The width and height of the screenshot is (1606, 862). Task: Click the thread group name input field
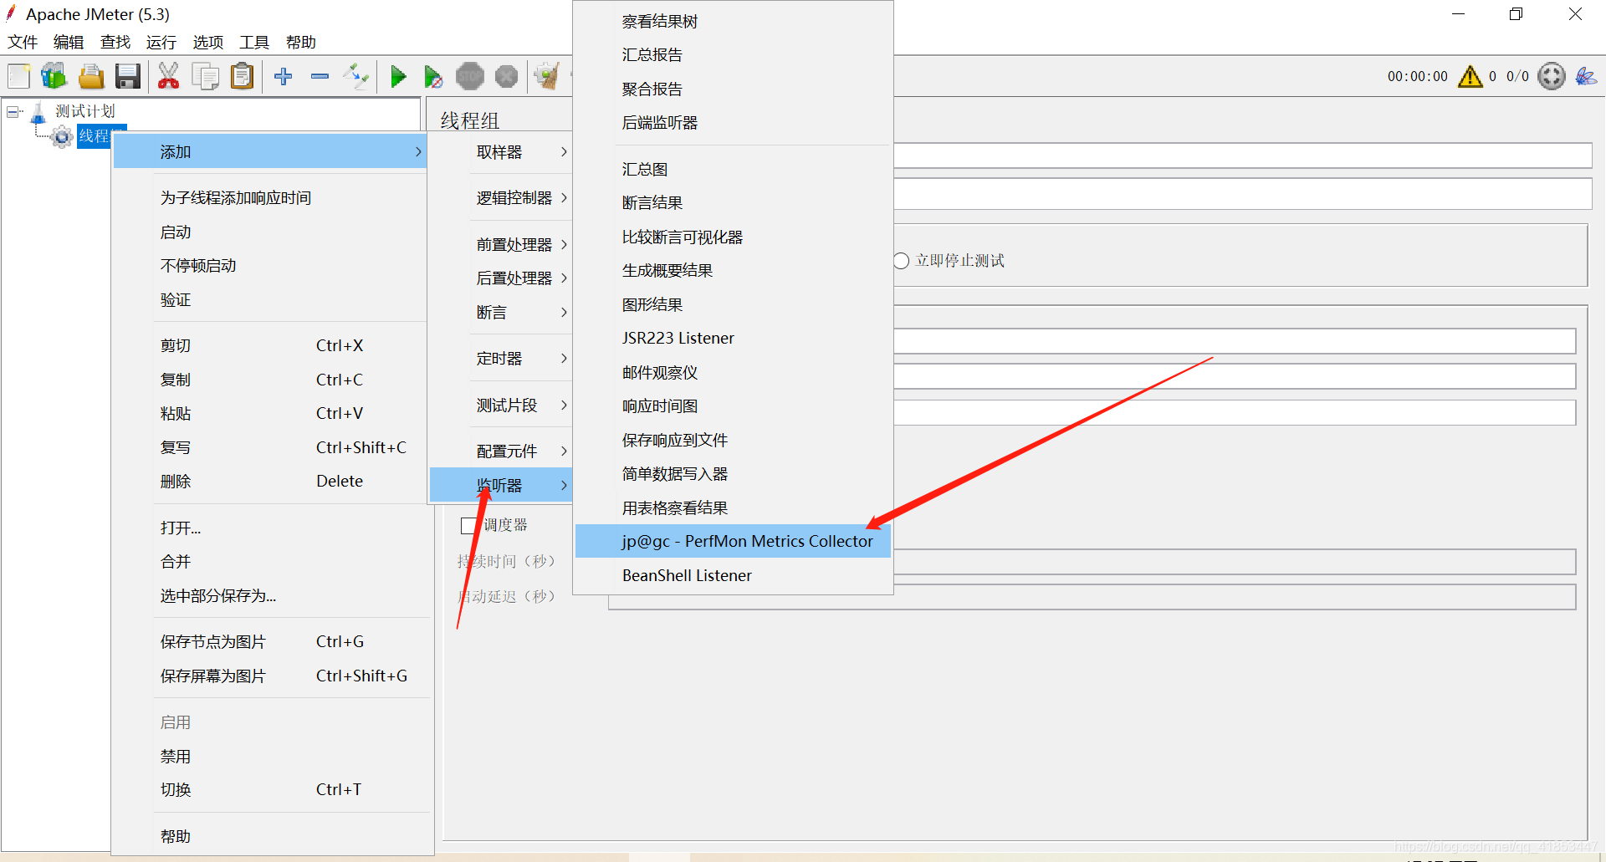[x=1242, y=156]
